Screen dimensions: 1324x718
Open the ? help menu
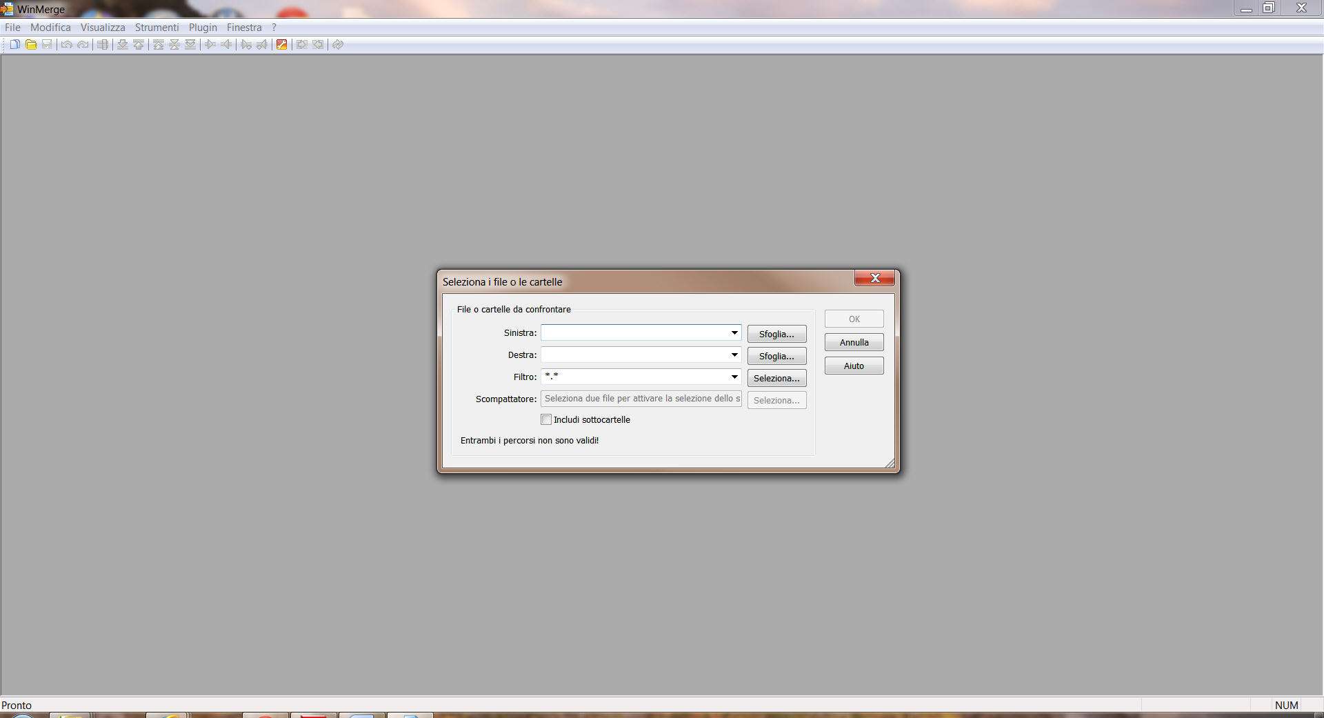coord(274,28)
